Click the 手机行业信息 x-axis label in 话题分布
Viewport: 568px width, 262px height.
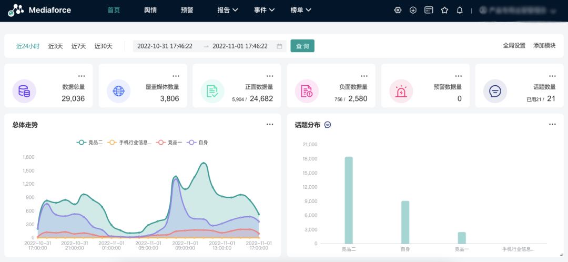[x=519, y=249]
